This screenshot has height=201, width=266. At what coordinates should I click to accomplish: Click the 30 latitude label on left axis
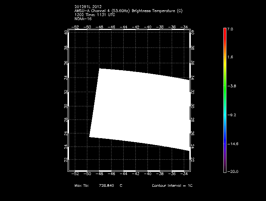pos(66,106)
